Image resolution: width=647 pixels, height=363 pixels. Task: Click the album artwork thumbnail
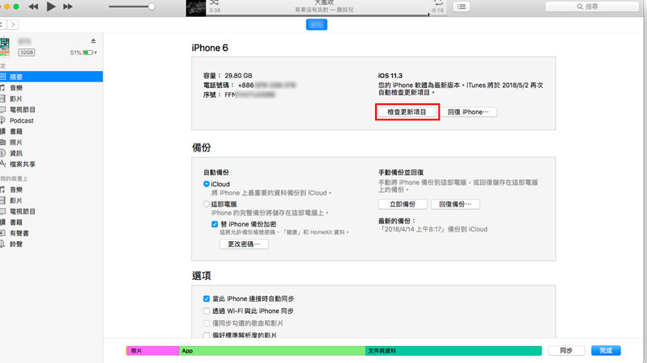195,8
